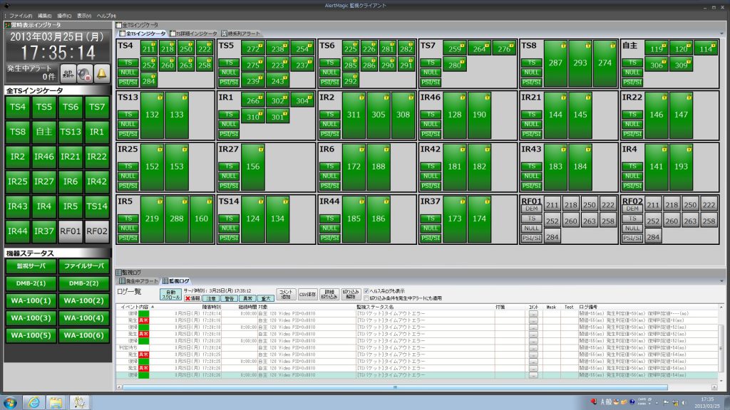
Task: Select channel 173 tile in IR37
Action: tap(455, 219)
